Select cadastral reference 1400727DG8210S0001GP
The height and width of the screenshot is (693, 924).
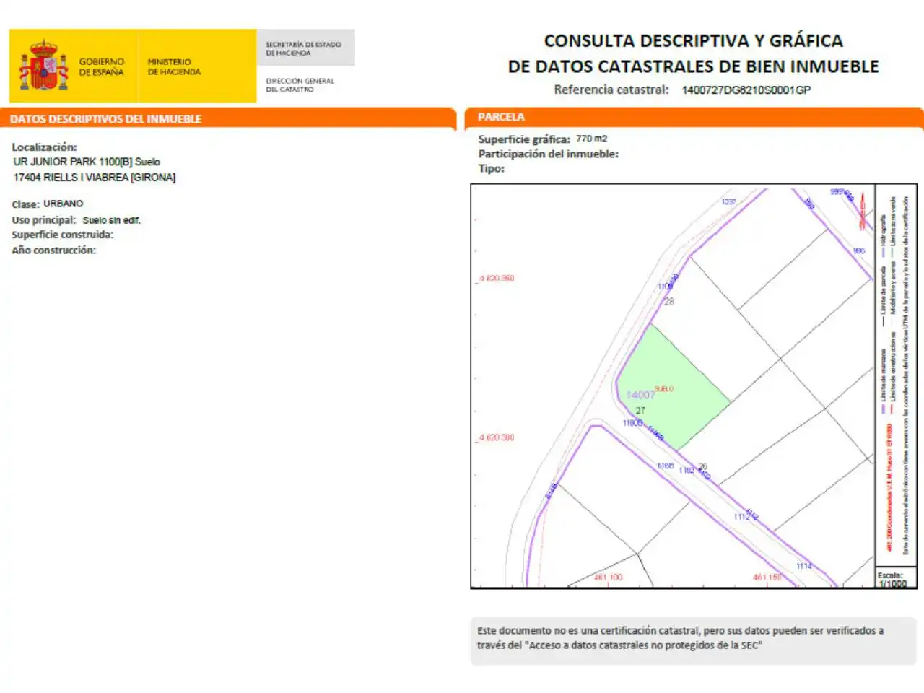[x=746, y=90]
